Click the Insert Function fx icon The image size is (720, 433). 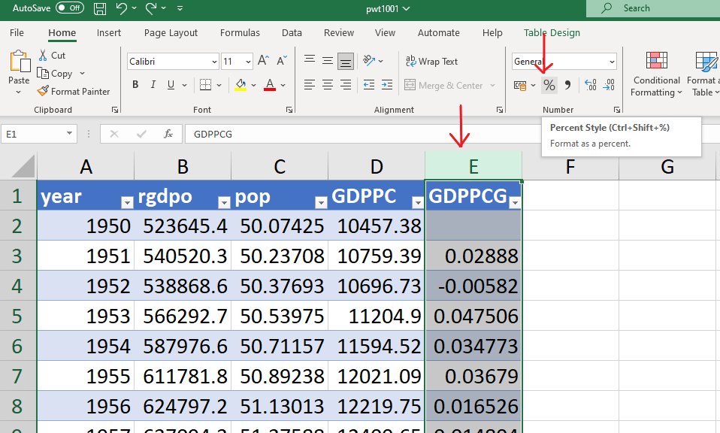click(168, 134)
